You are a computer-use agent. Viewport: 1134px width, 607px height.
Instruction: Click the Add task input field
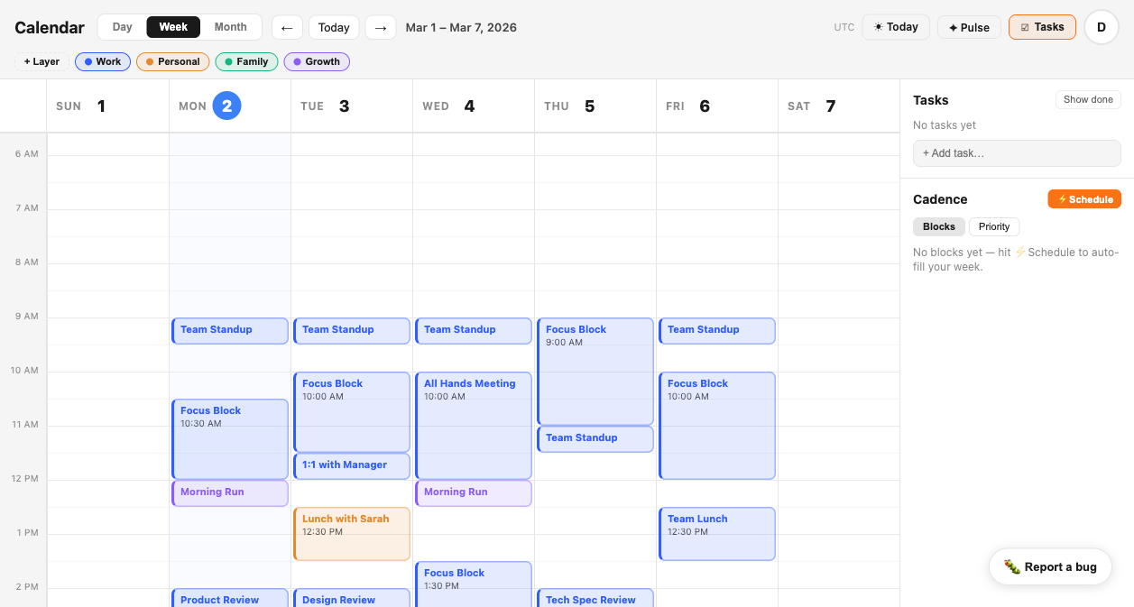(x=1017, y=153)
